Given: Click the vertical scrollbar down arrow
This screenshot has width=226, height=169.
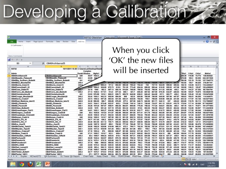Looking at the screenshot, I should pyautogui.click(x=217, y=154).
